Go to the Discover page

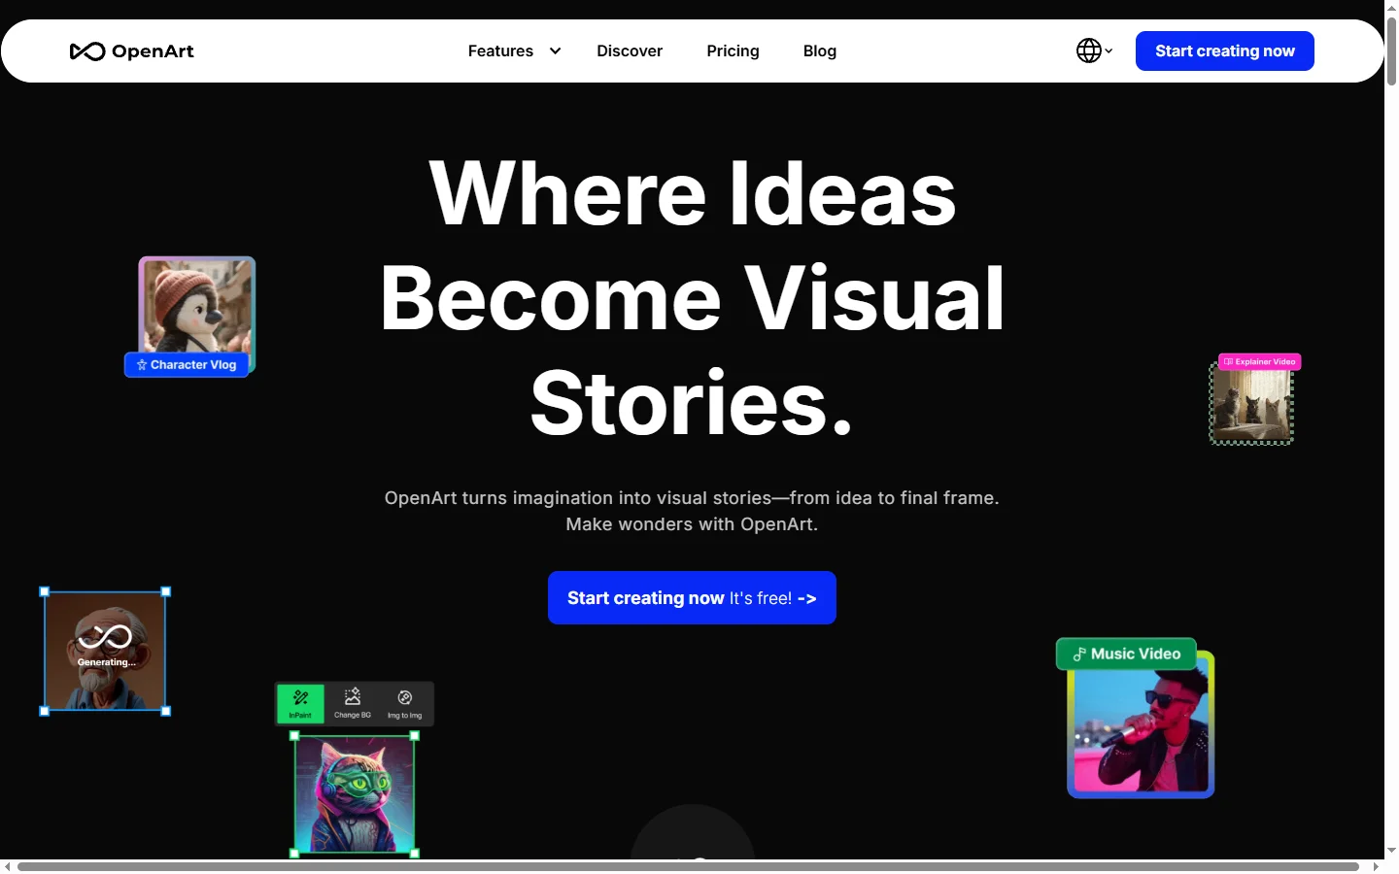[x=630, y=50]
